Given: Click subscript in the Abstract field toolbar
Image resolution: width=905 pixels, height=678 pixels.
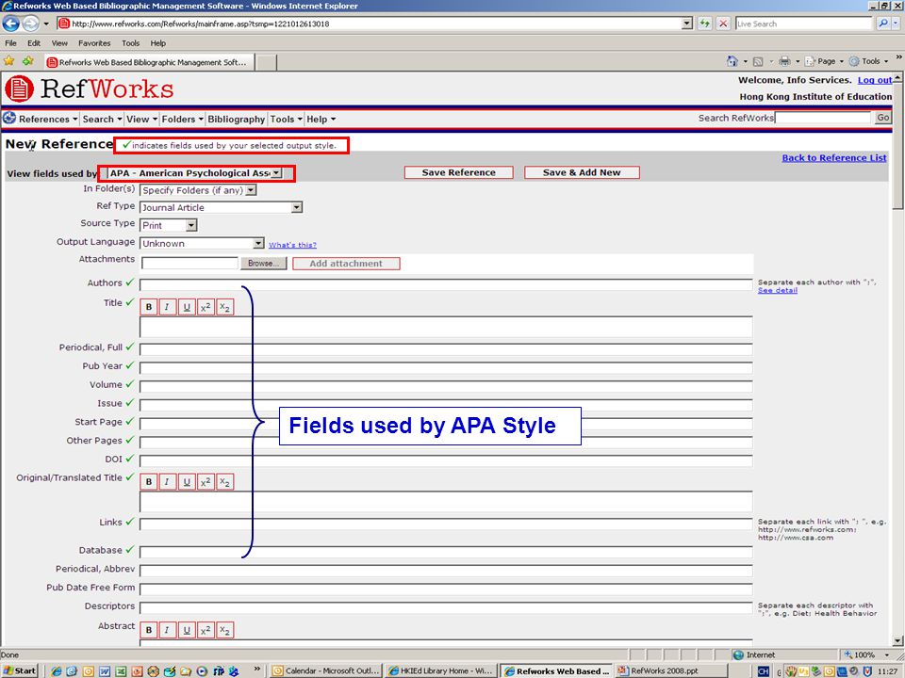Looking at the screenshot, I should point(224,630).
